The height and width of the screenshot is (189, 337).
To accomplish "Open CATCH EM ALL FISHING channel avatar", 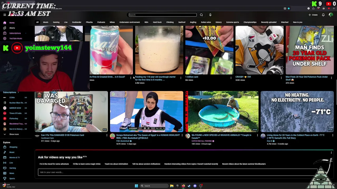I will pos(188,136).
